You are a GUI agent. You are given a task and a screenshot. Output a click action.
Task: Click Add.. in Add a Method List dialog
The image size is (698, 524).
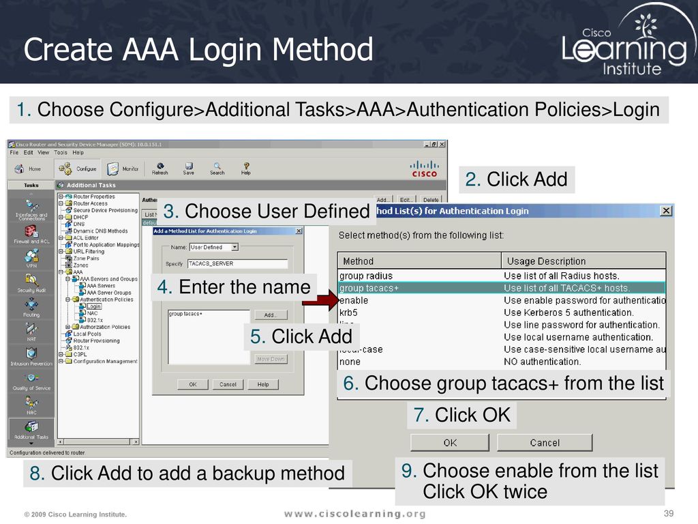pyautogui.click(x=271, y=315)
